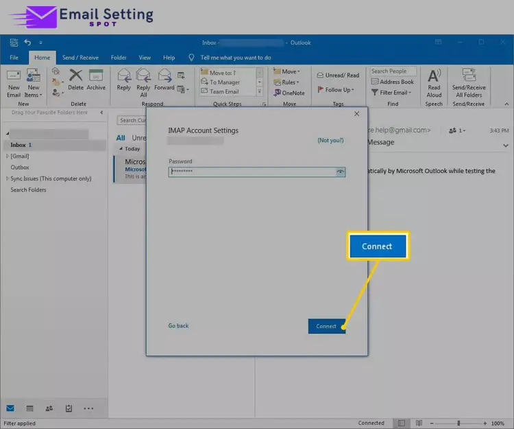The height and width of the screenshot is (429, 514).
Task: Click the Send/Receive quick access icon
Action: point(14,43)
